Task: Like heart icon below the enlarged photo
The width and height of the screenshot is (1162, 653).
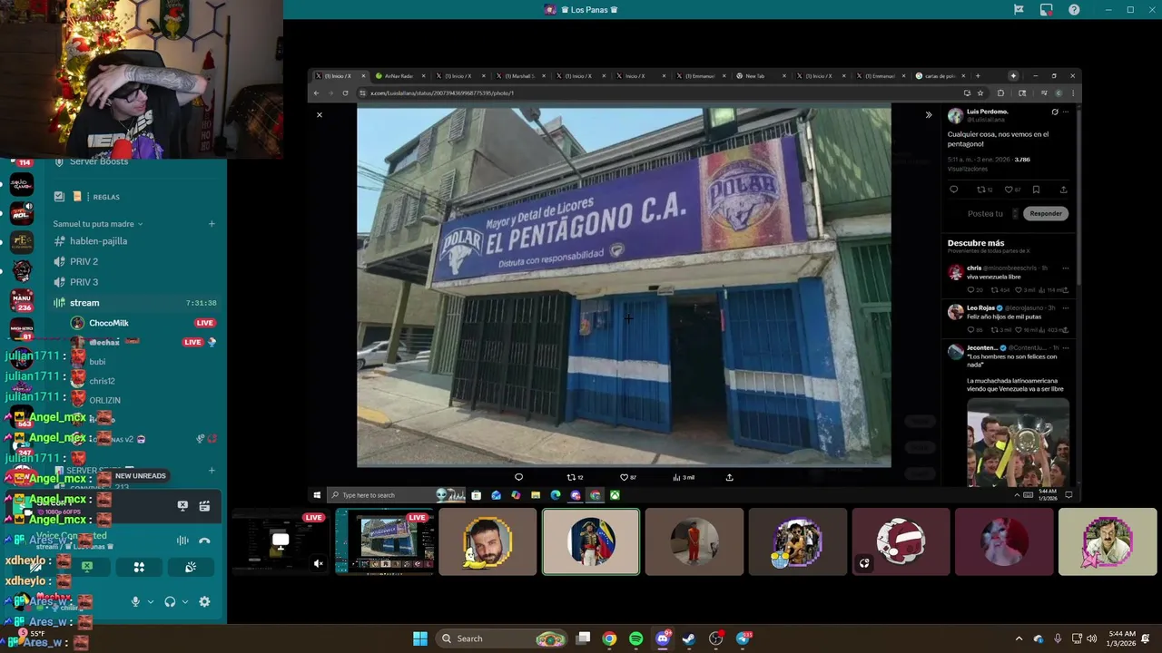Action: click(x=624, y=477)
